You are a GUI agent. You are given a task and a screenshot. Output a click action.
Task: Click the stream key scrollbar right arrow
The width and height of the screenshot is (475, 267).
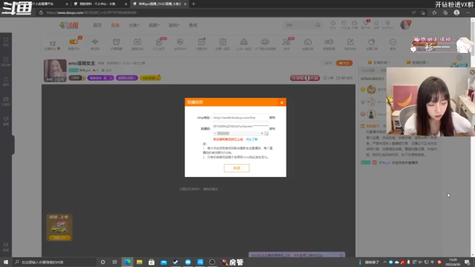pyautogui.click(x=262, y=133)
